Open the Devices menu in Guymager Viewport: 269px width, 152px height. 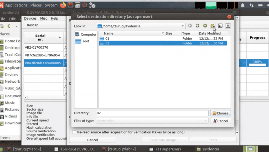coord(30,19)
